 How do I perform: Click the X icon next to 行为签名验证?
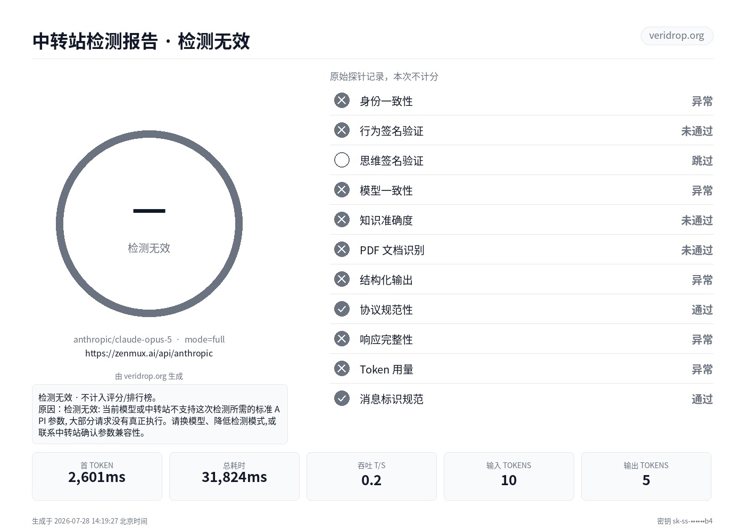point(342,130)
